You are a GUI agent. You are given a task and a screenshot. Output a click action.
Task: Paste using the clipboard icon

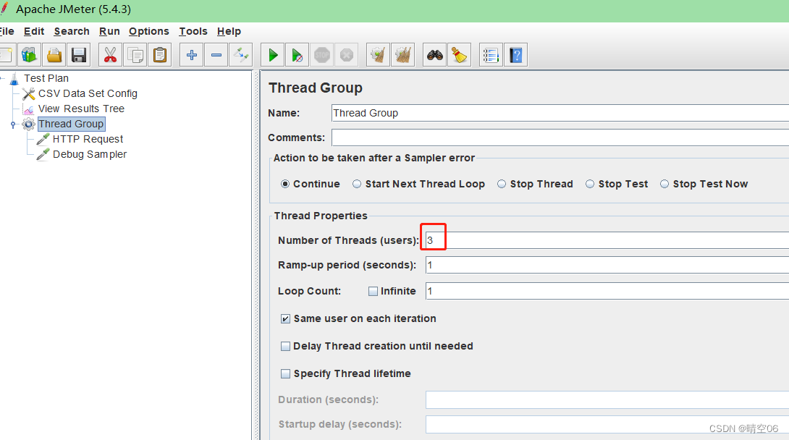click(x=160, y=55)
